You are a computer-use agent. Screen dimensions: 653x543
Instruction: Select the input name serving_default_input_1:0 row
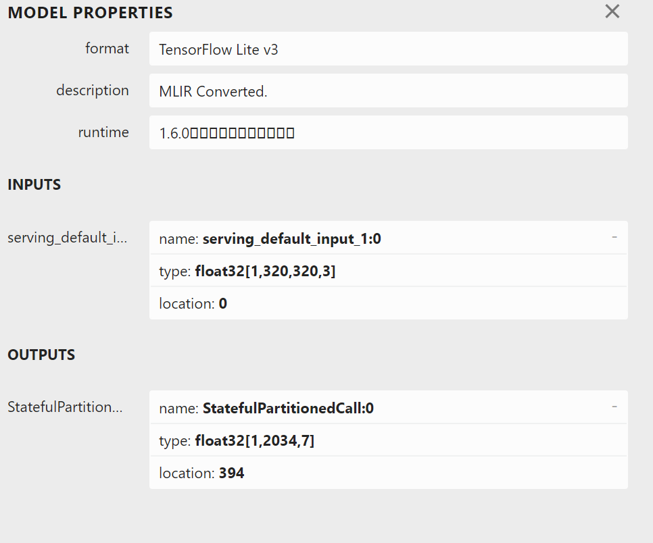[x=379, y=238]
